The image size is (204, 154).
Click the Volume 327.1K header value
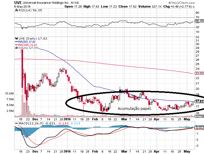pos(150,6)
